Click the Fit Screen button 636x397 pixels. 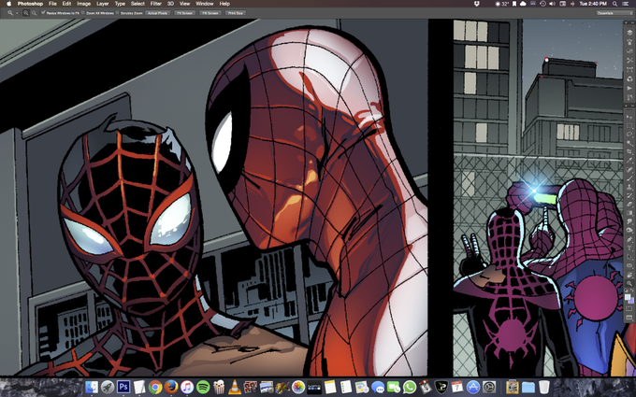(184, 13)
